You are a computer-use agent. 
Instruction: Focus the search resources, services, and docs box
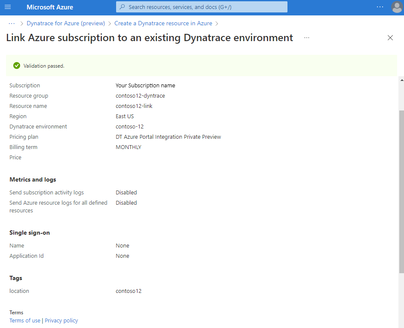pyautogui.click(x=202, y=7)
